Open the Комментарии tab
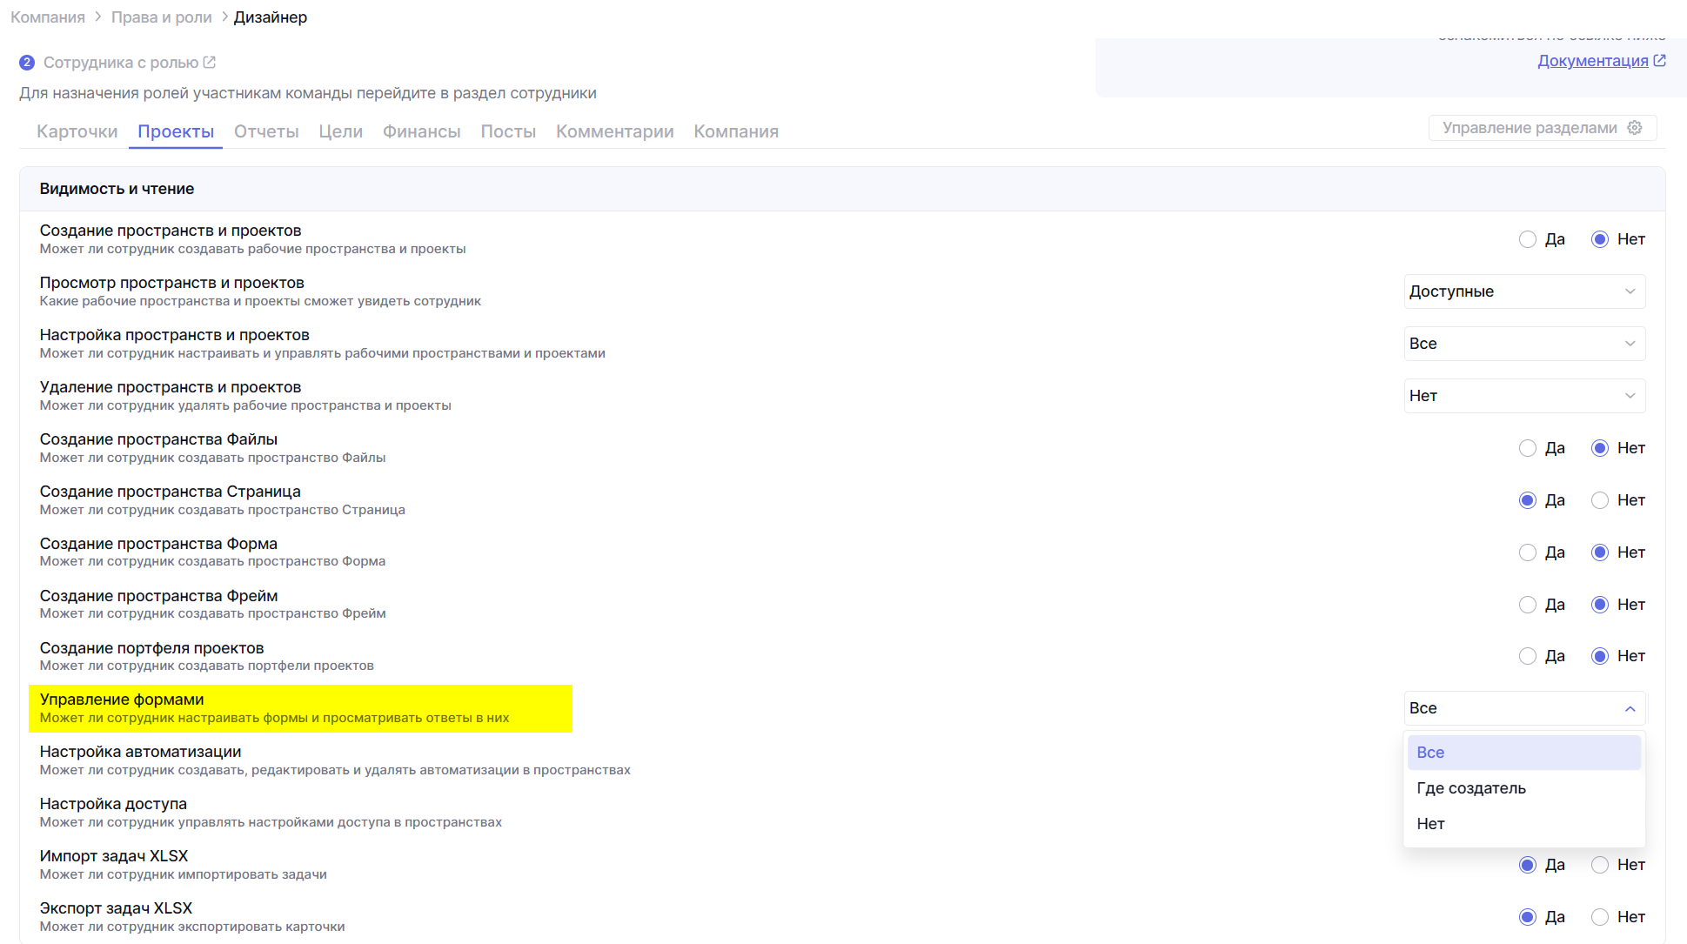 [614, 131]
